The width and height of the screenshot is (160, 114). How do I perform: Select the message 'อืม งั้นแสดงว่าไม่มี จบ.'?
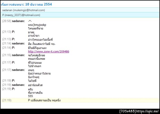(x=42, y=44)
